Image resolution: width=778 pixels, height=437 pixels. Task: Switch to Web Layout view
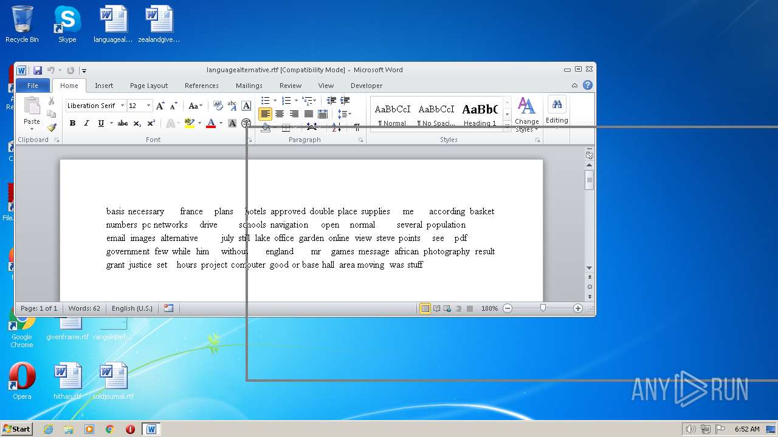click(447, 308)
